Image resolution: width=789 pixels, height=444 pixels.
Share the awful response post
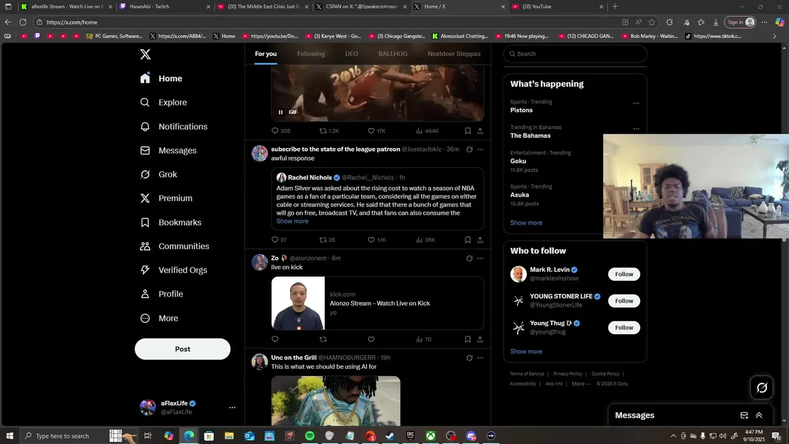(x=480, y=240)
